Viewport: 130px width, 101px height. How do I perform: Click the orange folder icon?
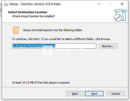click(16, 30)
